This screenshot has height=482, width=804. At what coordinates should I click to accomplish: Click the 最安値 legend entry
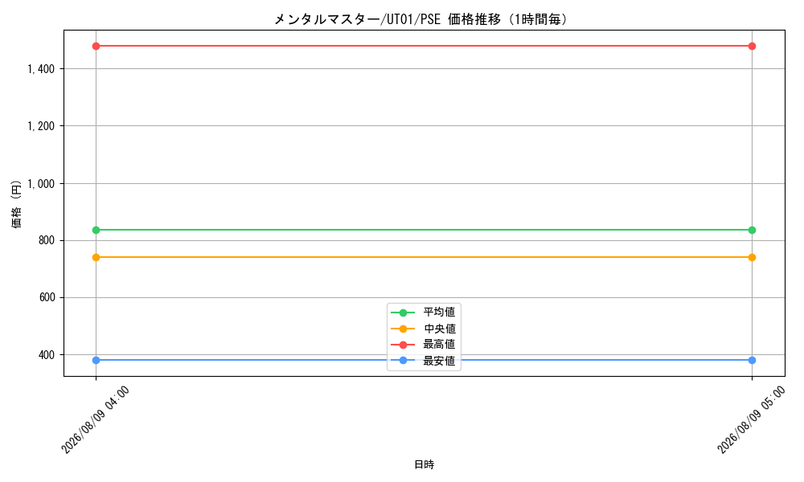coord(423,361)
